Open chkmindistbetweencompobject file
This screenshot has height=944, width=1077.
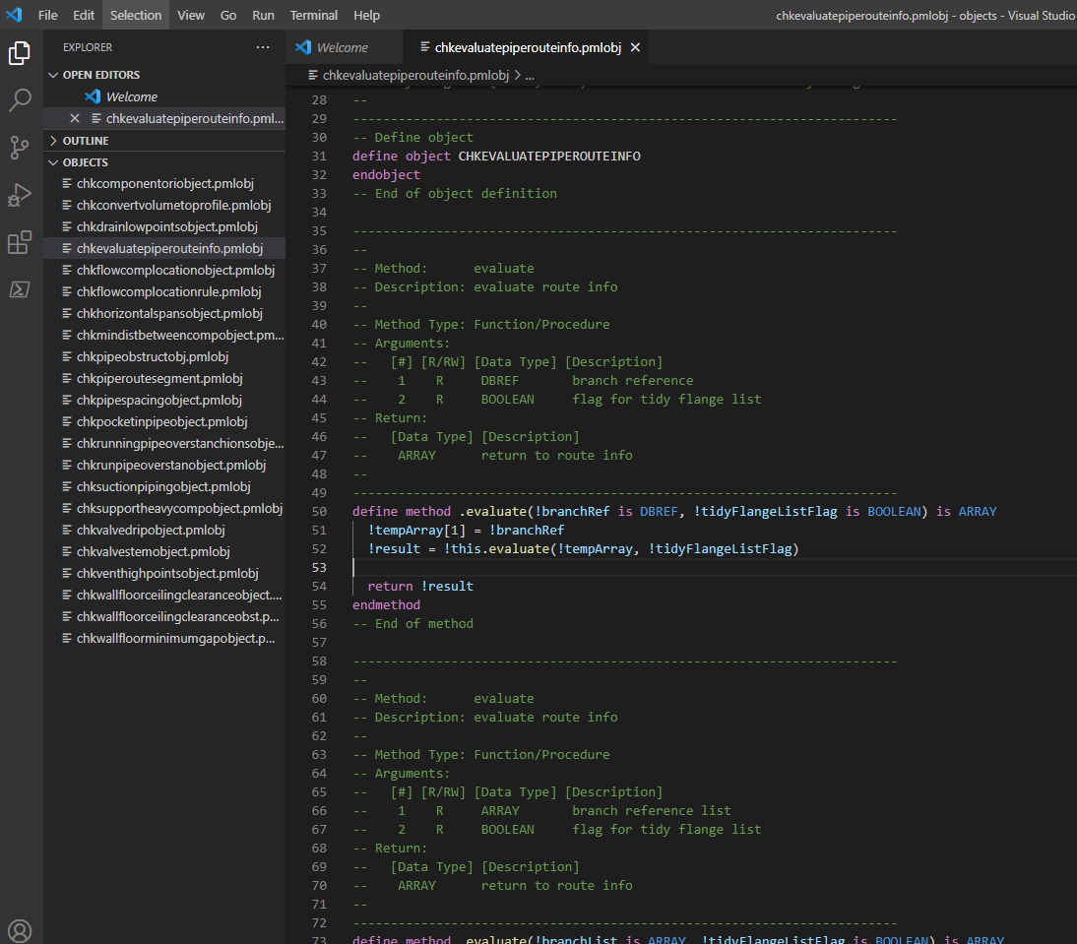click(x=180, y=335)
